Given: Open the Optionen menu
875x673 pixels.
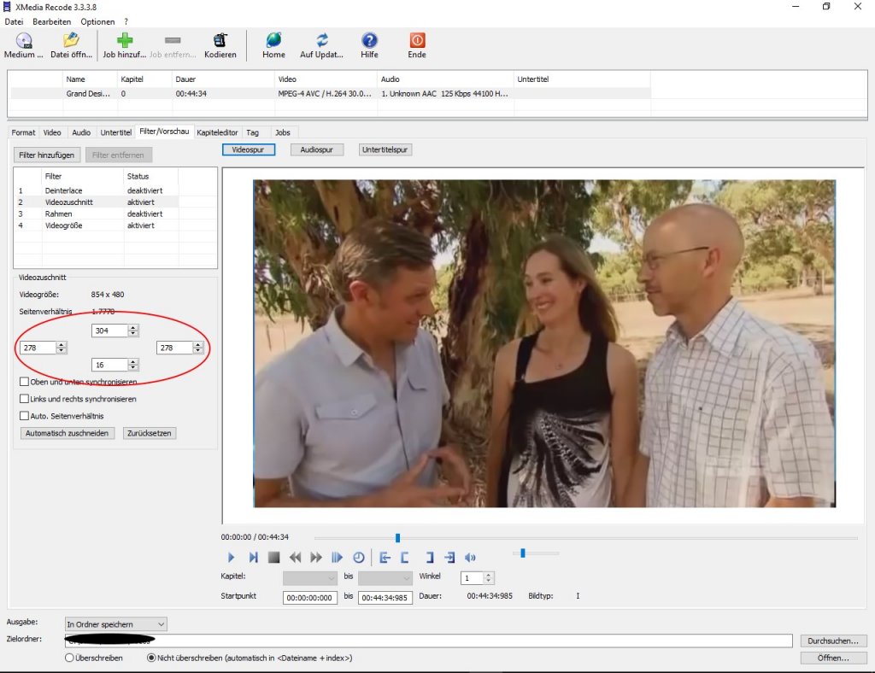Looking at the screenshot, I should pyautogui.click(x=97, y=21).
